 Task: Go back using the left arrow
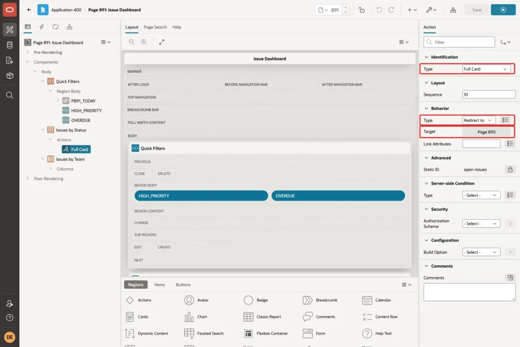coord(29,10)
